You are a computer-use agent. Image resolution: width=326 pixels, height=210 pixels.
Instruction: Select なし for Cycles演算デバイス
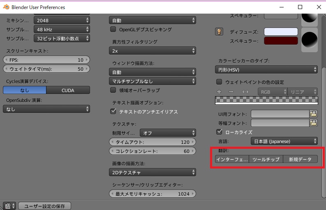coord(25,90)
